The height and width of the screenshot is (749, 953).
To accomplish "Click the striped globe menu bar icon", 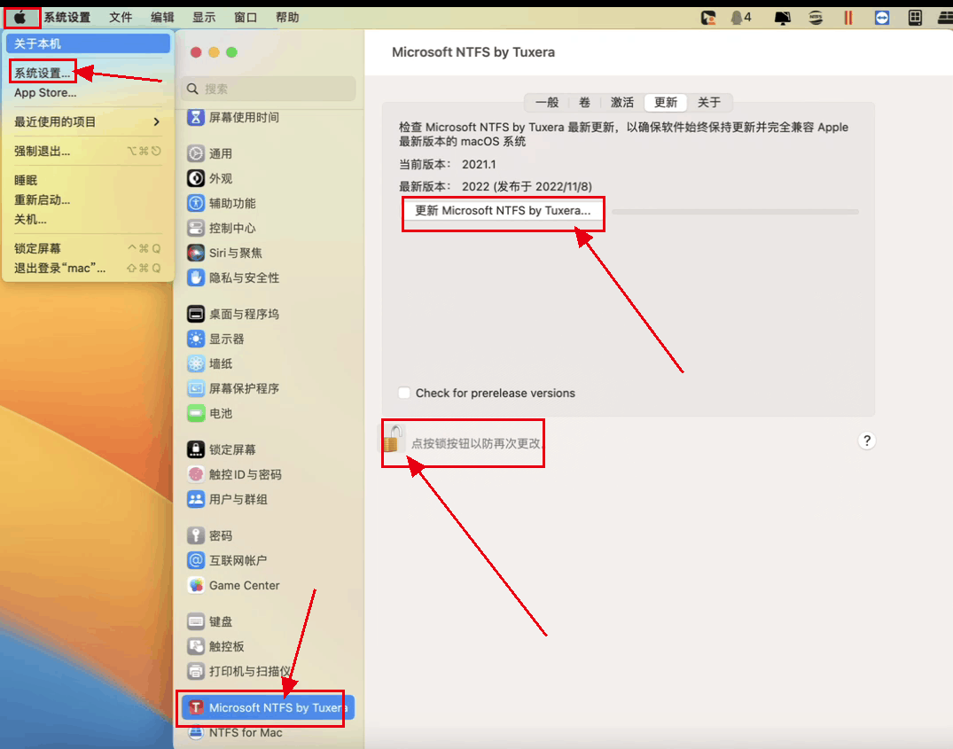I will (816, 18).
